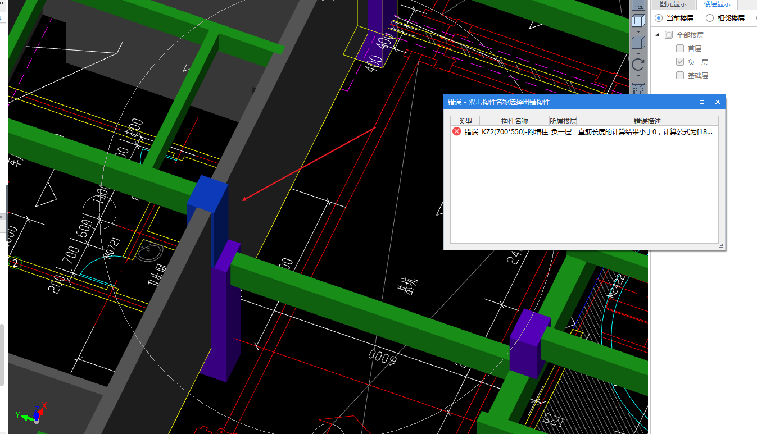Click 负一层 cell in the error row
The image size is (757, 434).
(561, 131)
